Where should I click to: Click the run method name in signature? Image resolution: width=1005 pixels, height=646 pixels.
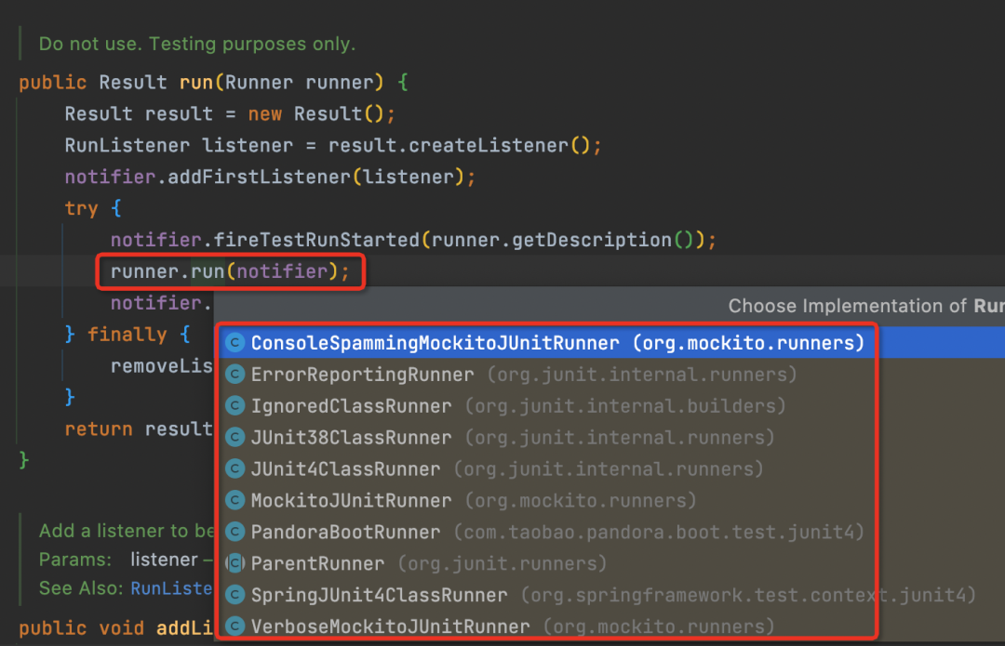coord(196,83)
